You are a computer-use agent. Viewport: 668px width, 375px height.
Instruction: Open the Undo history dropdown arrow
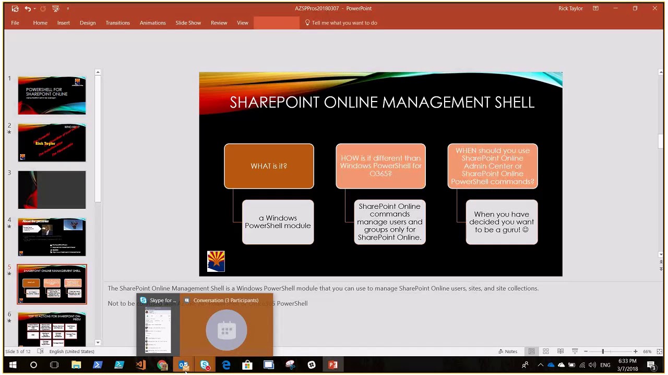(34, 8)
